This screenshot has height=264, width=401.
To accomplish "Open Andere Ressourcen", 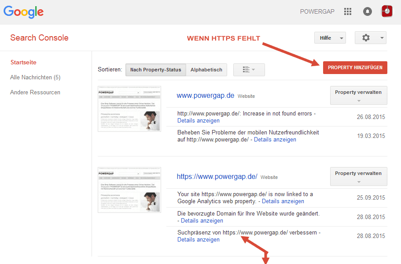I will 35,92.
